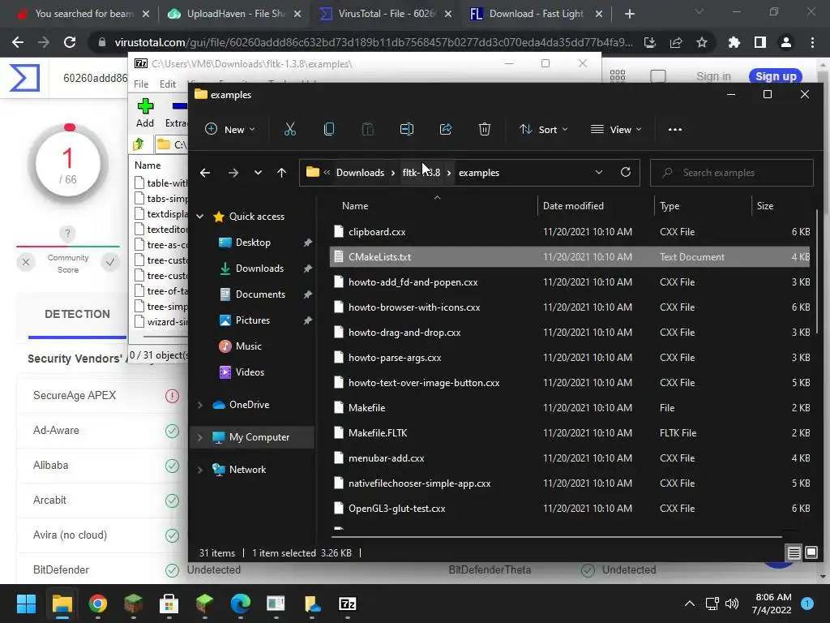
Task: Click the Add button in 7-Zip window
Action: click(145, 113)
